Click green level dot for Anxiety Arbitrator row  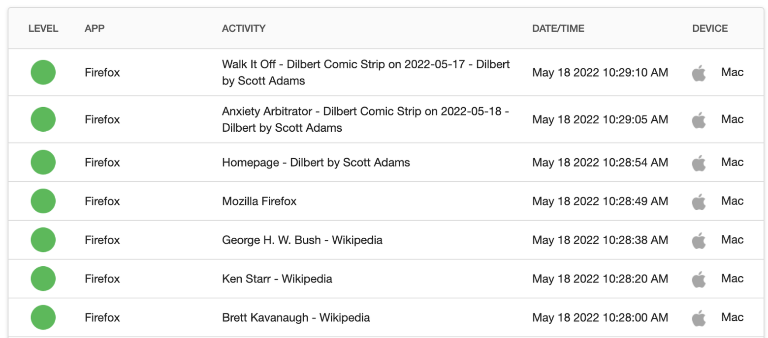pyautogui.click(x=43, y=119)
